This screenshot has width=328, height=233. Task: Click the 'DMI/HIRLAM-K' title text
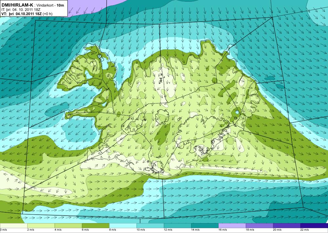pos(17,5)
